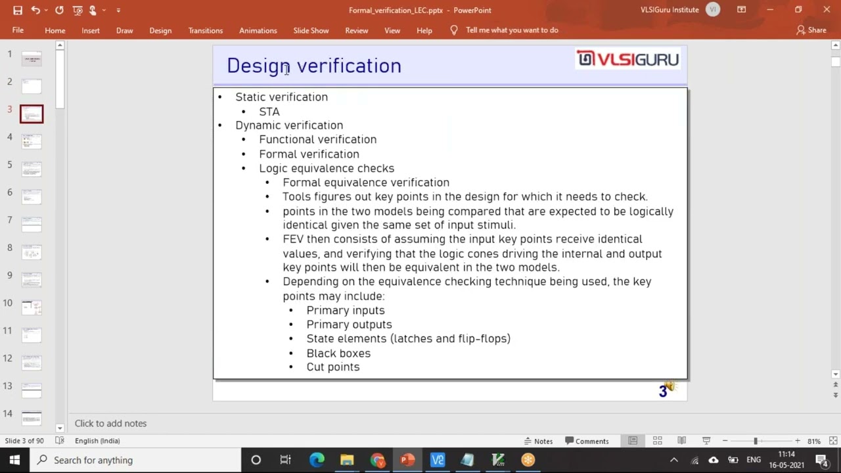This screenshot has width=841, height=473.
Task: Click 'Tell me what you want to do' box
Action: click(x=512, y=30)
